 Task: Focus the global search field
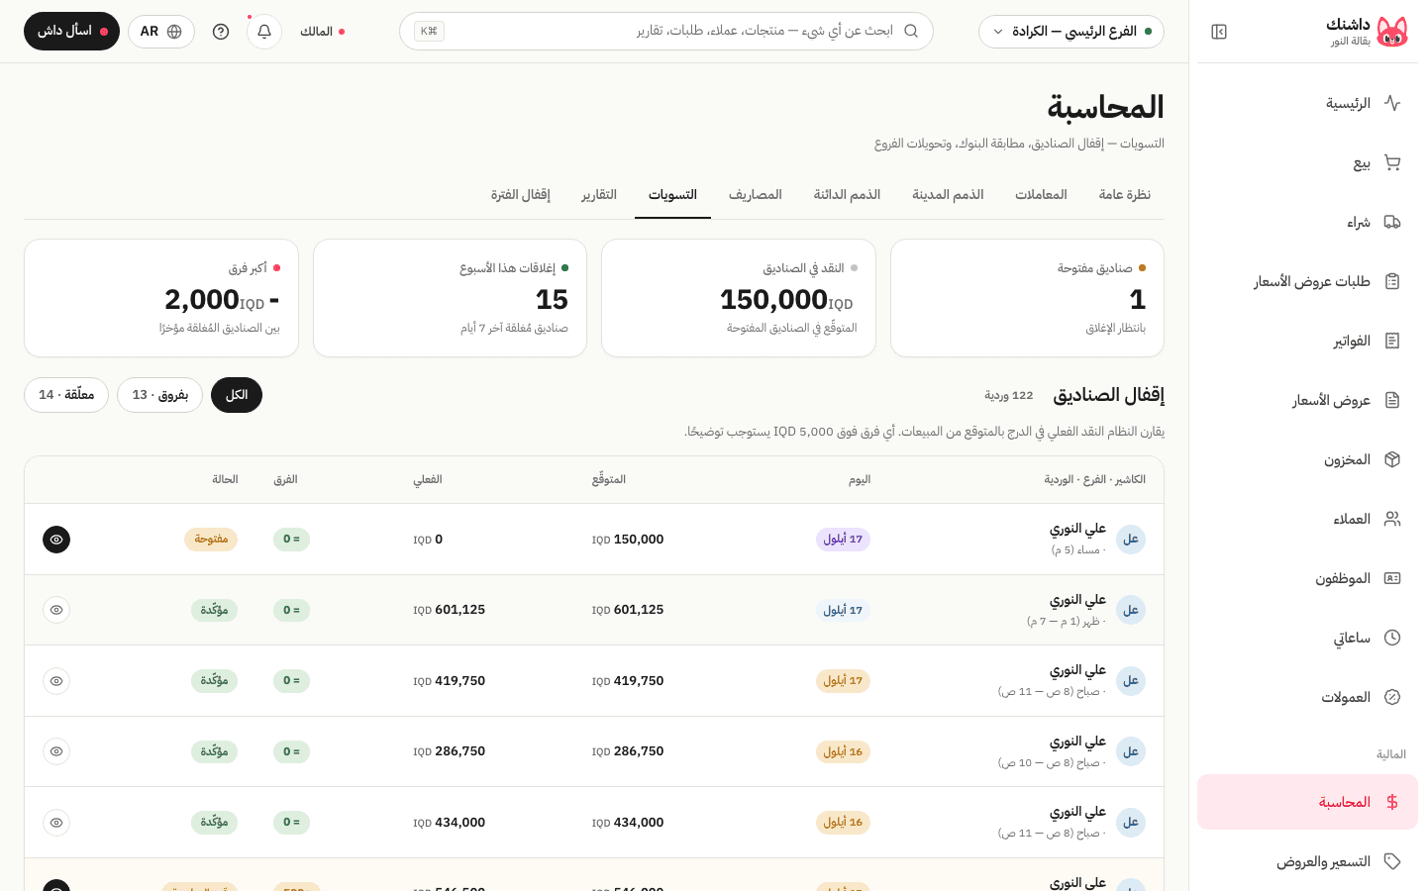click(x=666, y=32)
